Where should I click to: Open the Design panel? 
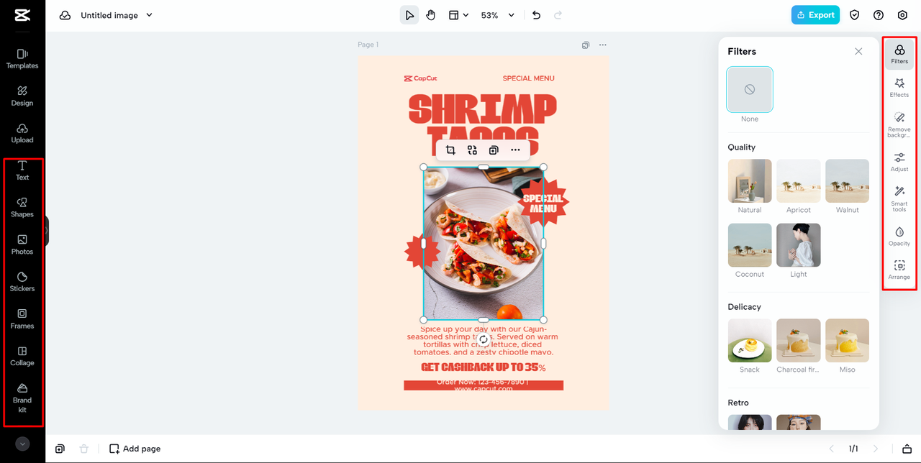[x=22, y=96]
